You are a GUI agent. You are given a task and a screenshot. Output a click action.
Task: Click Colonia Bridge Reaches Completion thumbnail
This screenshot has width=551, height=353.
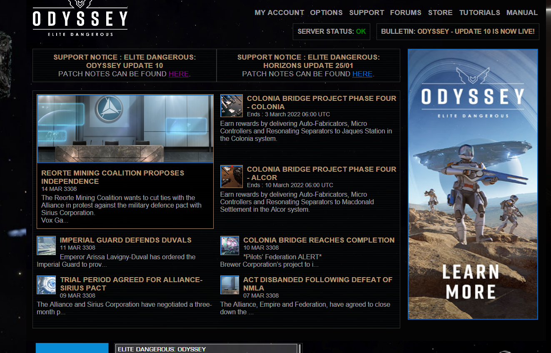point(230,245)
